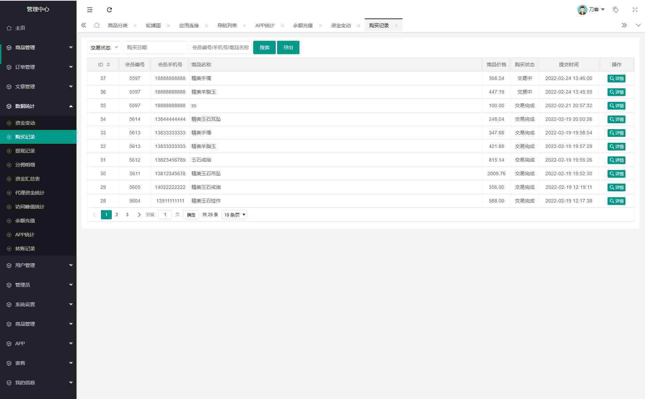Open 详情 for order ID 33
645x399 pixels.
pos(616,133)
